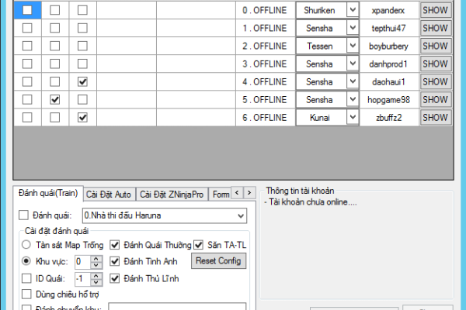Tick the Dùng chiêu hỗ trợ checkbox
Image resolution: width=466 pixels, height=310 pixels.
(27, 294)
